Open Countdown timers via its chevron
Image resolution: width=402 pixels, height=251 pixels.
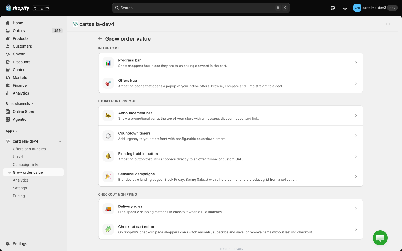click(x=356, y=136)
